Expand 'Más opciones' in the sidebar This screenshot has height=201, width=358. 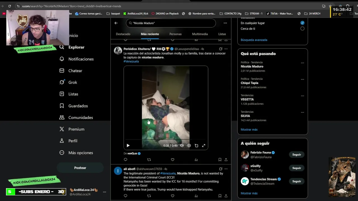coord(76,153)
